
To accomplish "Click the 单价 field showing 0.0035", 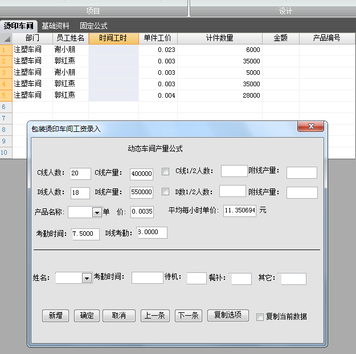I will click(142, 212).
